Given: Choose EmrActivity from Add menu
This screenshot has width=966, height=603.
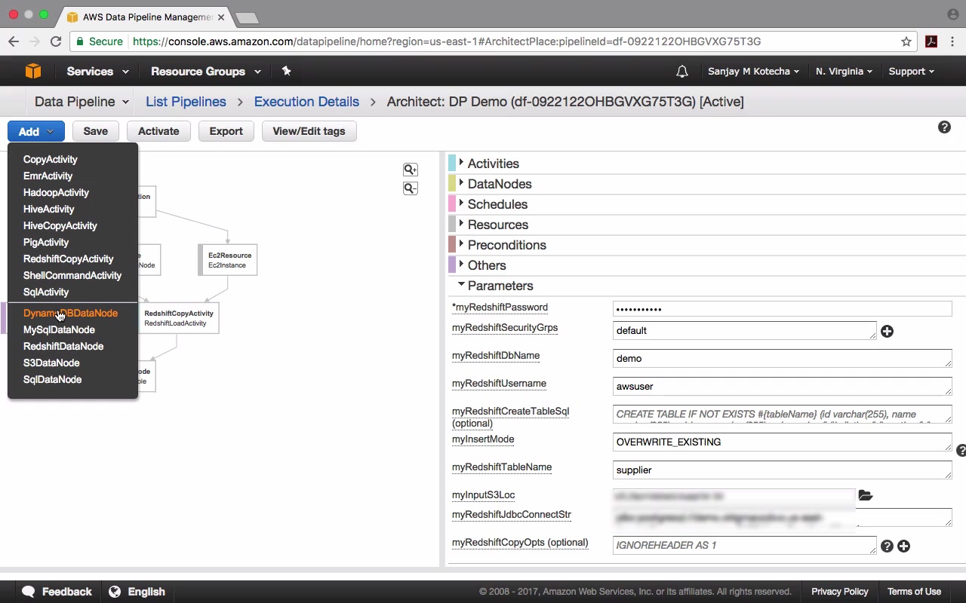Looking at the screenshot, I should point(48,176).
